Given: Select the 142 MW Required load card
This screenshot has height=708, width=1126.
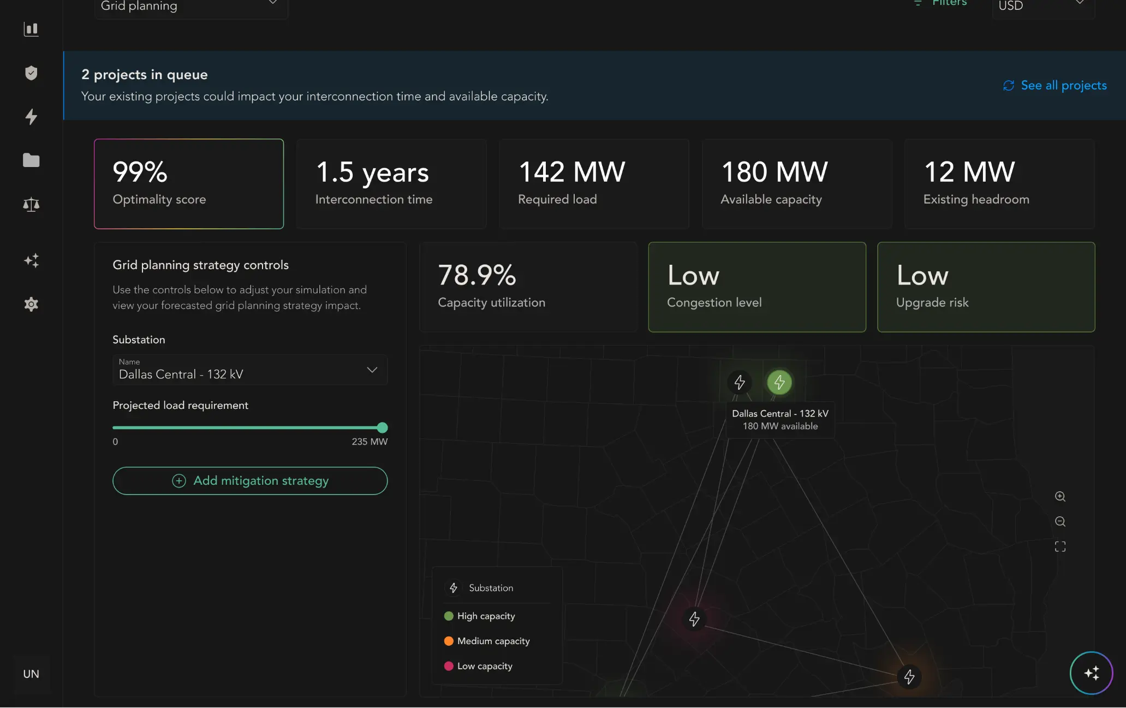Looking at the screenshot, I should [594, 183].
